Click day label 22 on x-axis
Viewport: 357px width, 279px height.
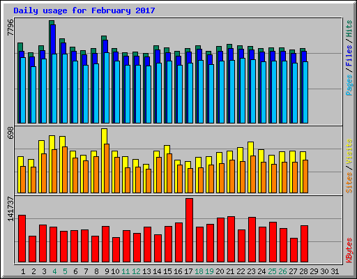coord(241,271)
